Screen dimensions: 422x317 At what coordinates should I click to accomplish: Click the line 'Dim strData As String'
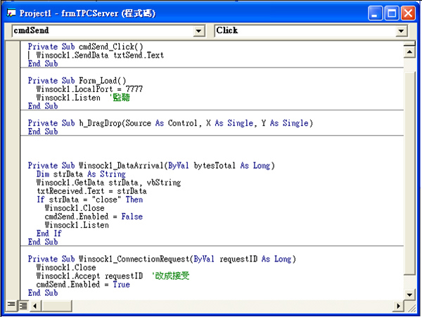point(81,174)
